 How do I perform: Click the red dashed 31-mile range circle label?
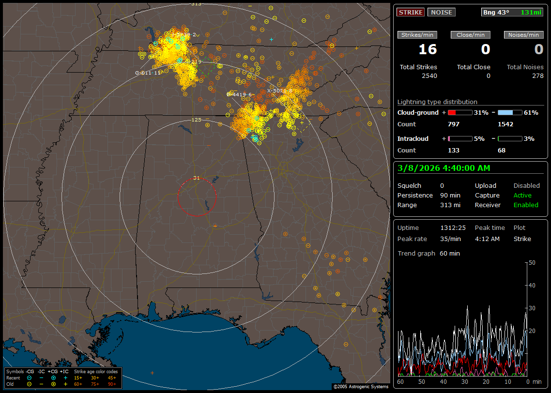tap(196, 178)
